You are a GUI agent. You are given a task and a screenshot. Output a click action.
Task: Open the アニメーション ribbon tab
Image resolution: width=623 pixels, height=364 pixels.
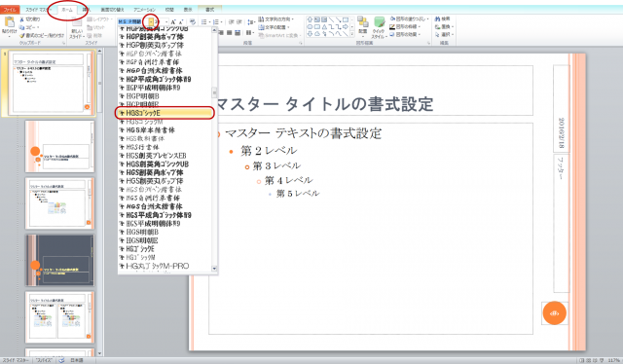coord(145,10)
